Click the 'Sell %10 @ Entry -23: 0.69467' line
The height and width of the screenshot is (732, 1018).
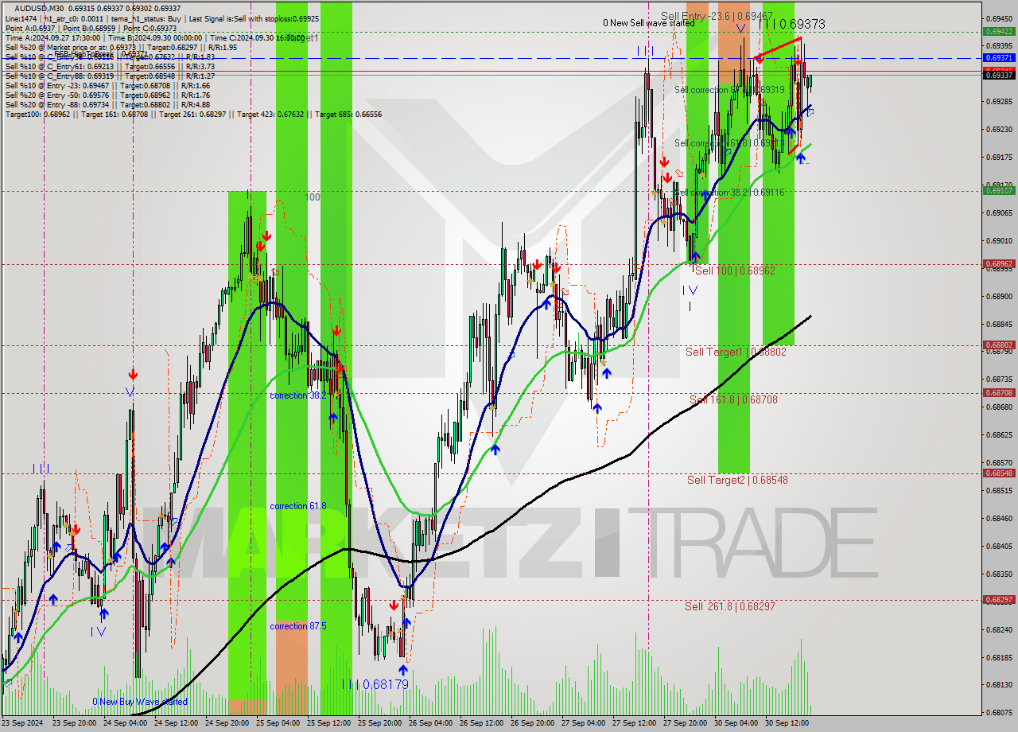coord(107,86)
